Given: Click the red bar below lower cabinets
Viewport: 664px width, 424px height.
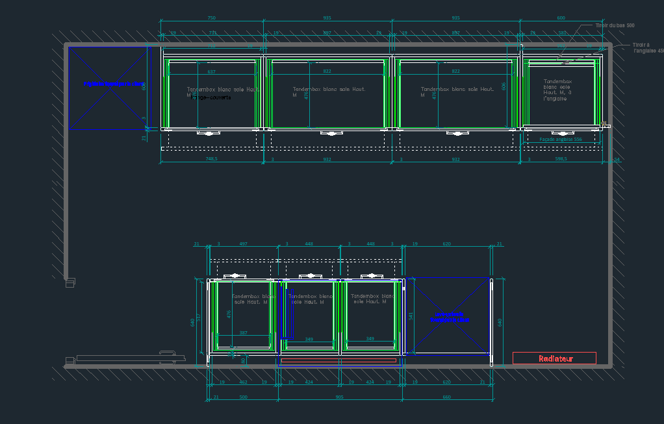Looking at the screenshot, I should (x=338, y=360).
